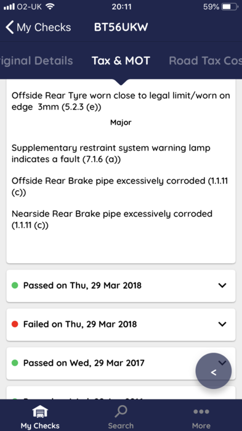This screenshot has height=431, width=242.
Task: Tap the Search magnifier icon
Action: click(x=121, y=413)
